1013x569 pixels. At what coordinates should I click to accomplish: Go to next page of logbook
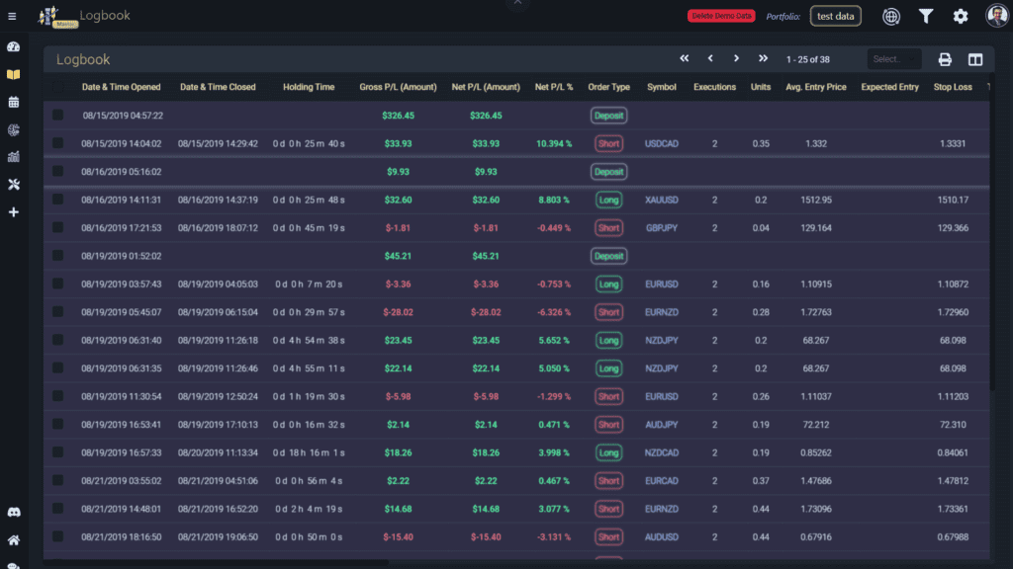pyautogui.click(x=736, y=59)
